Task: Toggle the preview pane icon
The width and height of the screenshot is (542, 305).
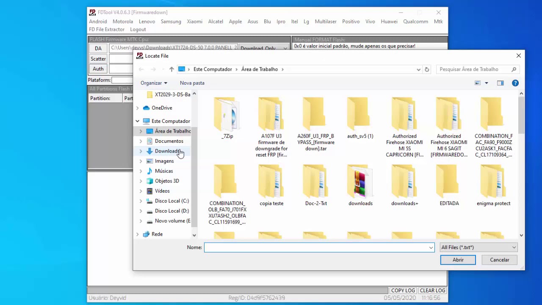Action: coord(500,83)
